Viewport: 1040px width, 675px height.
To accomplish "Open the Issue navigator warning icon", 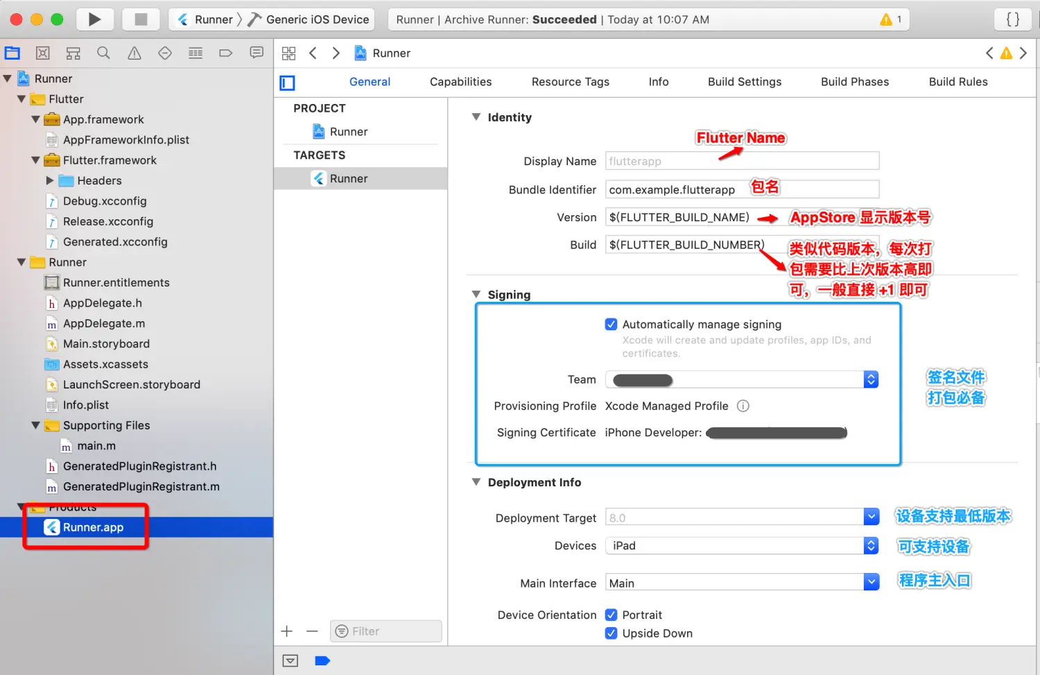I will 135,53.
